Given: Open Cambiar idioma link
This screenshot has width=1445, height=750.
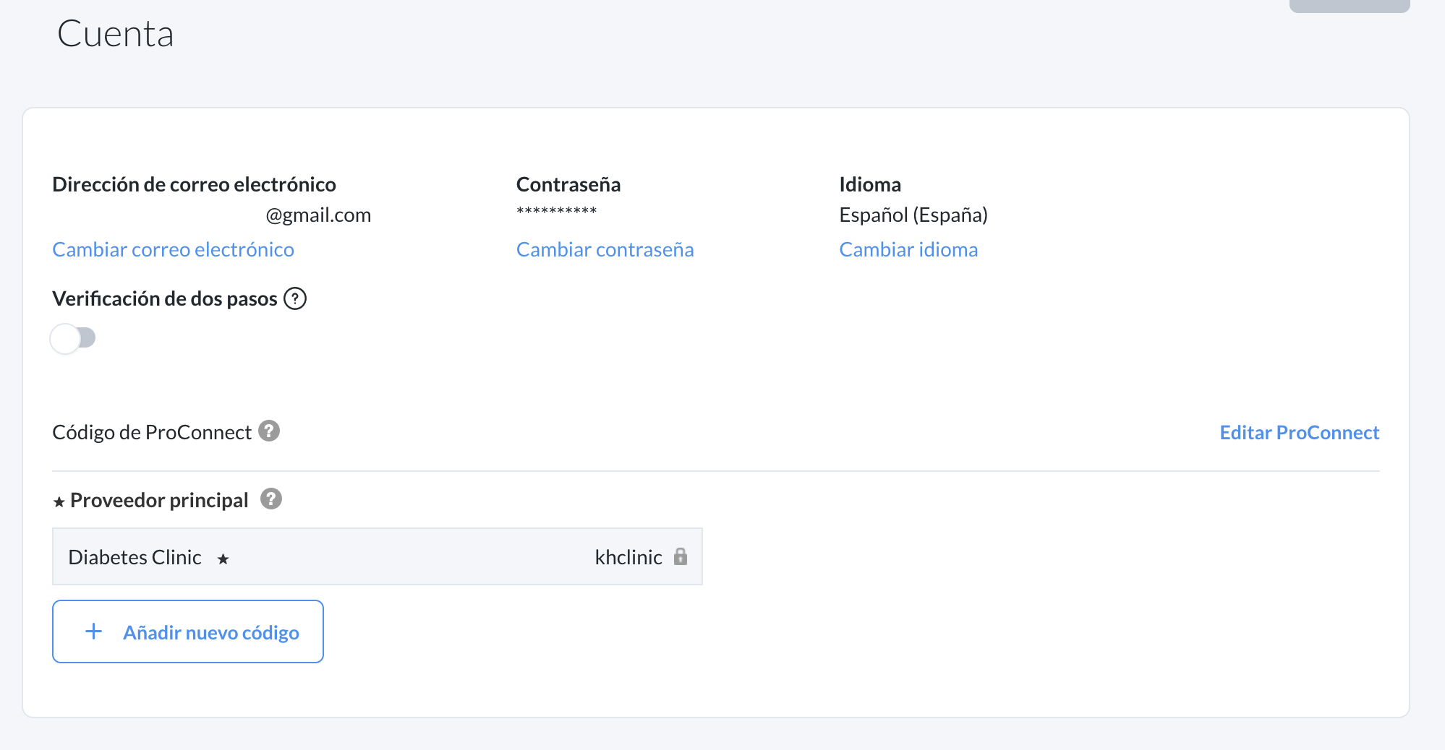Looking at the screenshot, I should click(x=908, y=249).
